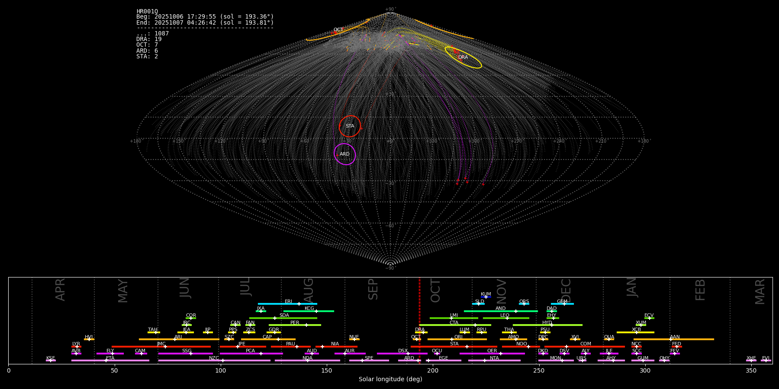Click the SDA shower label in timeline
This screenshot has height=389, width=779.
click(x=284, y=316)
